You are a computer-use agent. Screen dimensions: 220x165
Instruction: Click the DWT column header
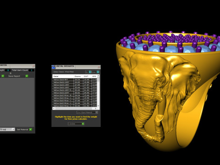pyautogui.click(x=87, y=76)
